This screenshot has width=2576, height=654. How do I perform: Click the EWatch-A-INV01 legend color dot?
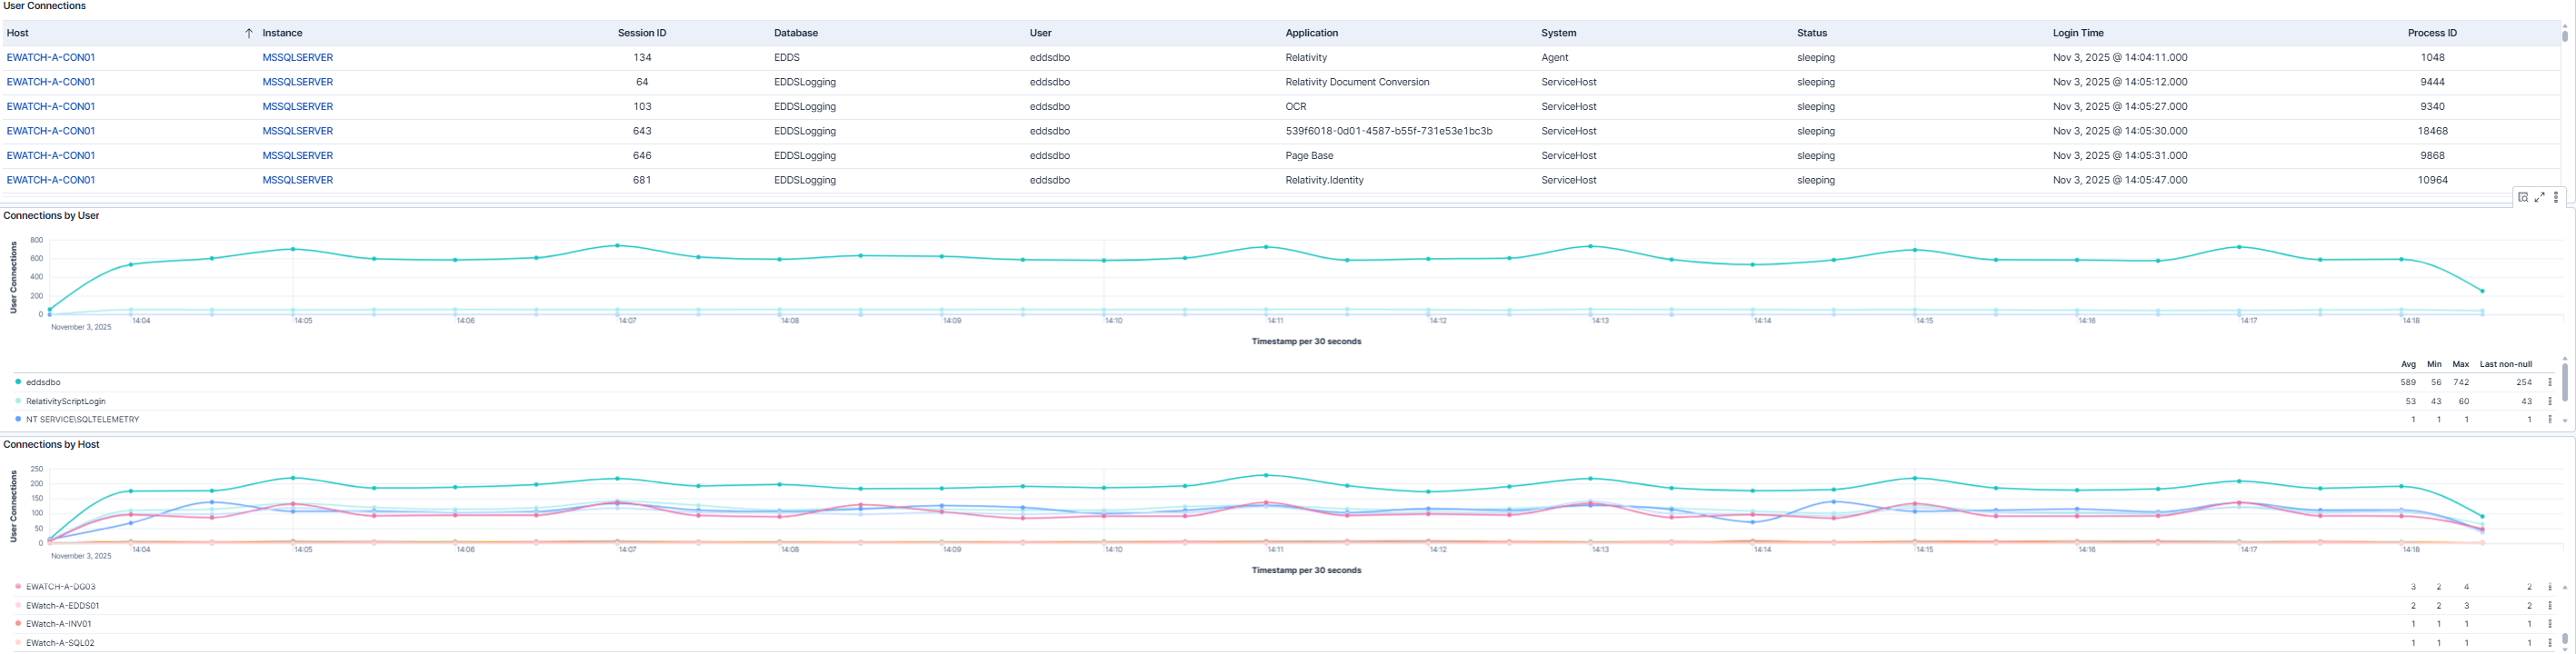point(18,624)
